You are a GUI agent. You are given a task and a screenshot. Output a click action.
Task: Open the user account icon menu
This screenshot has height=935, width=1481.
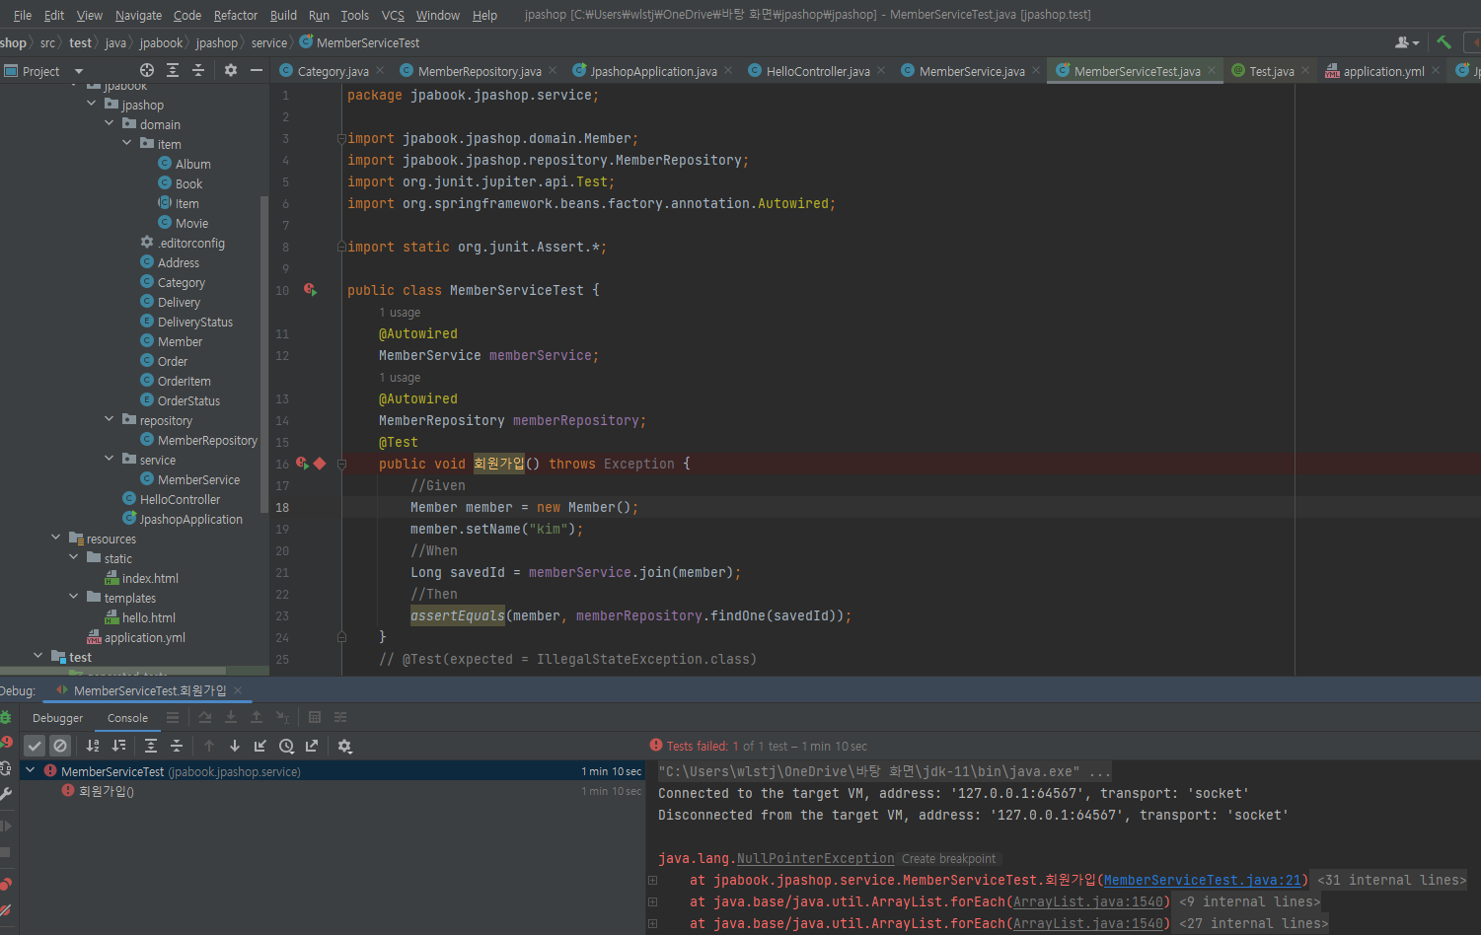pyautogui.click(x=1406, y=42)
